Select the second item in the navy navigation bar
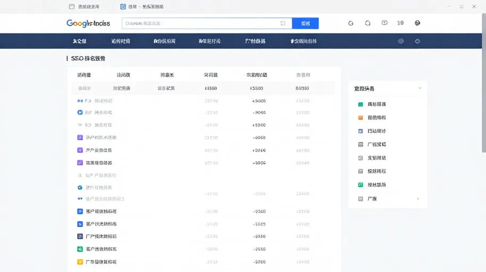 [x=120, y=41]
